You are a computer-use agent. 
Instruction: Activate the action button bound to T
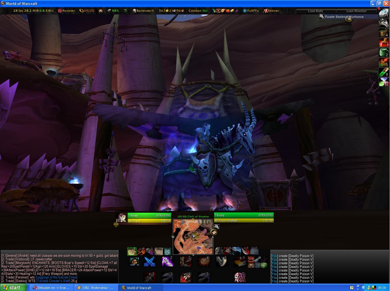[x=254, y=251]
